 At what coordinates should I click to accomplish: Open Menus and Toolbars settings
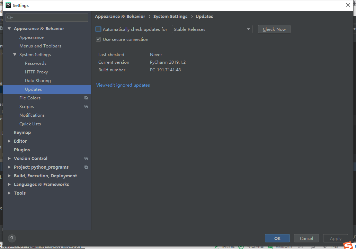40,46
